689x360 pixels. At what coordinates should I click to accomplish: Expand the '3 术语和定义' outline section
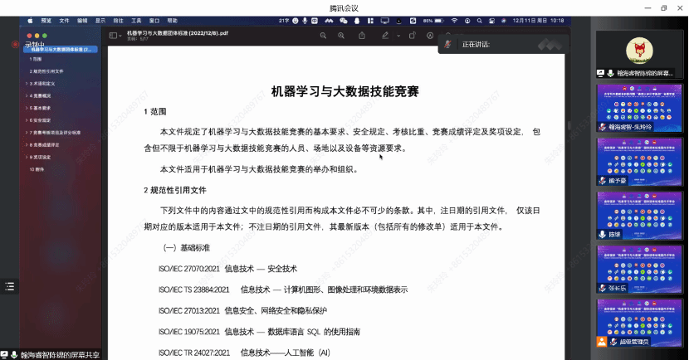(x=27, y=84)
